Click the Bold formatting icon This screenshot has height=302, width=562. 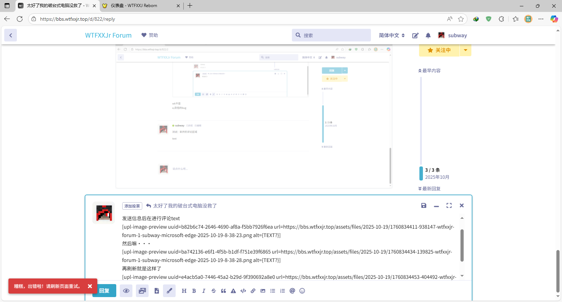click(194, 291)
